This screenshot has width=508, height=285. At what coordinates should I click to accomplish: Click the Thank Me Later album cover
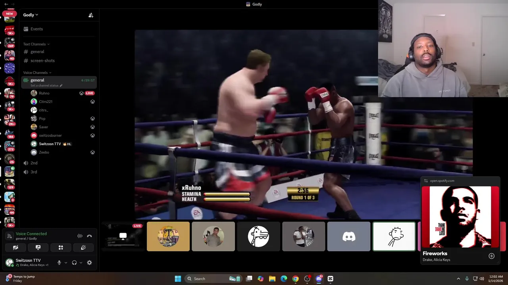click(460, 217)
